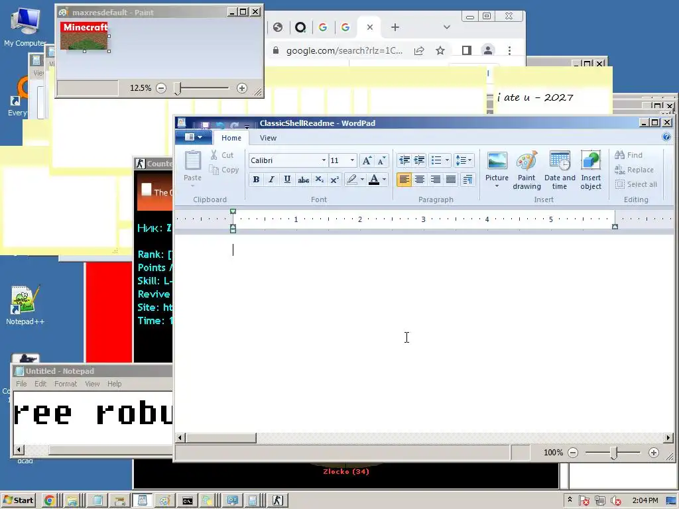Open Chrome tab search chevron
Viewport: 679px width, 509px height.
(447, 27)
